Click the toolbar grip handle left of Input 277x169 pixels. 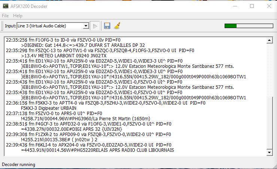(x=2, y=26)
